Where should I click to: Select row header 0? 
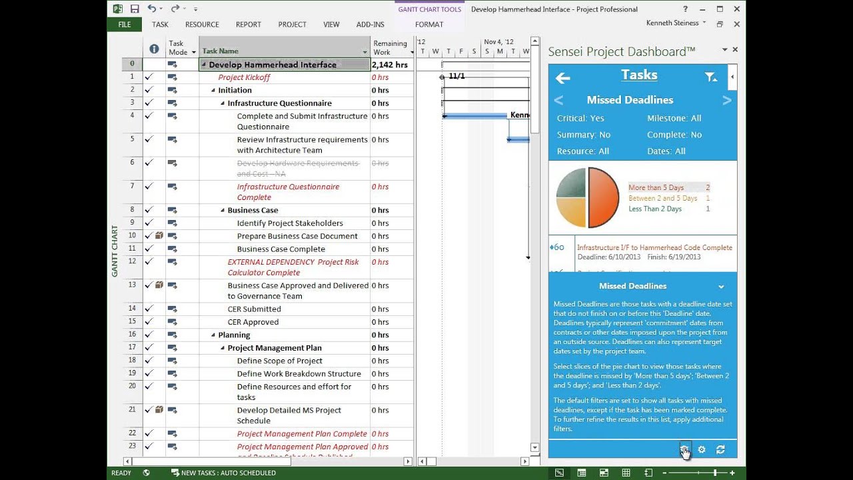tap(132, 64)
